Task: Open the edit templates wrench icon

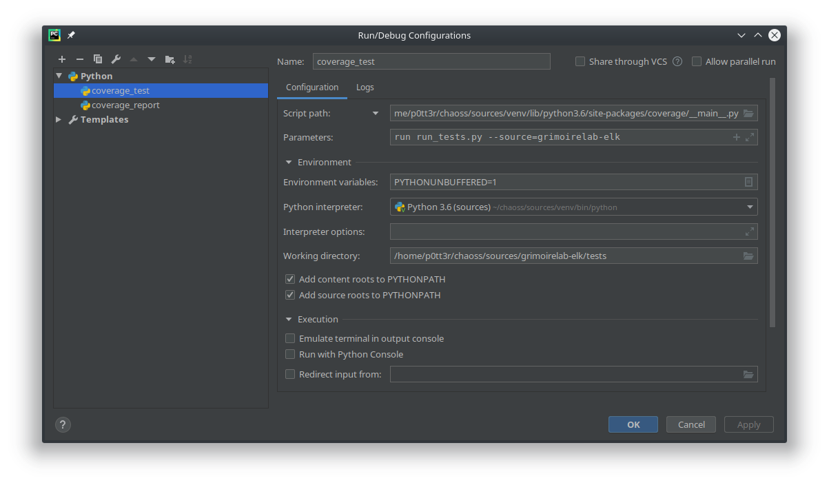Action: click(115, 59)
